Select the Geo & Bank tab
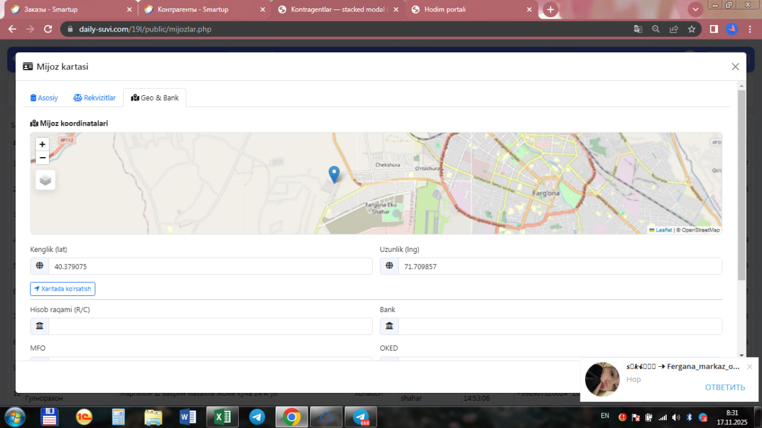762x428 pixels. [155, 98]
